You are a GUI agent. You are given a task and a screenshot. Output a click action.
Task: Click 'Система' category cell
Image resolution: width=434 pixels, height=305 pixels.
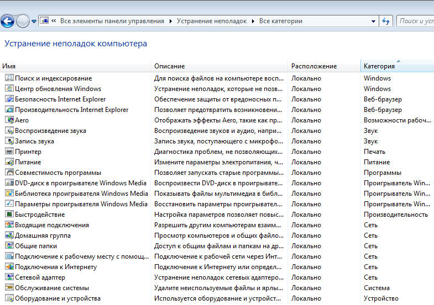coord(377,288)
